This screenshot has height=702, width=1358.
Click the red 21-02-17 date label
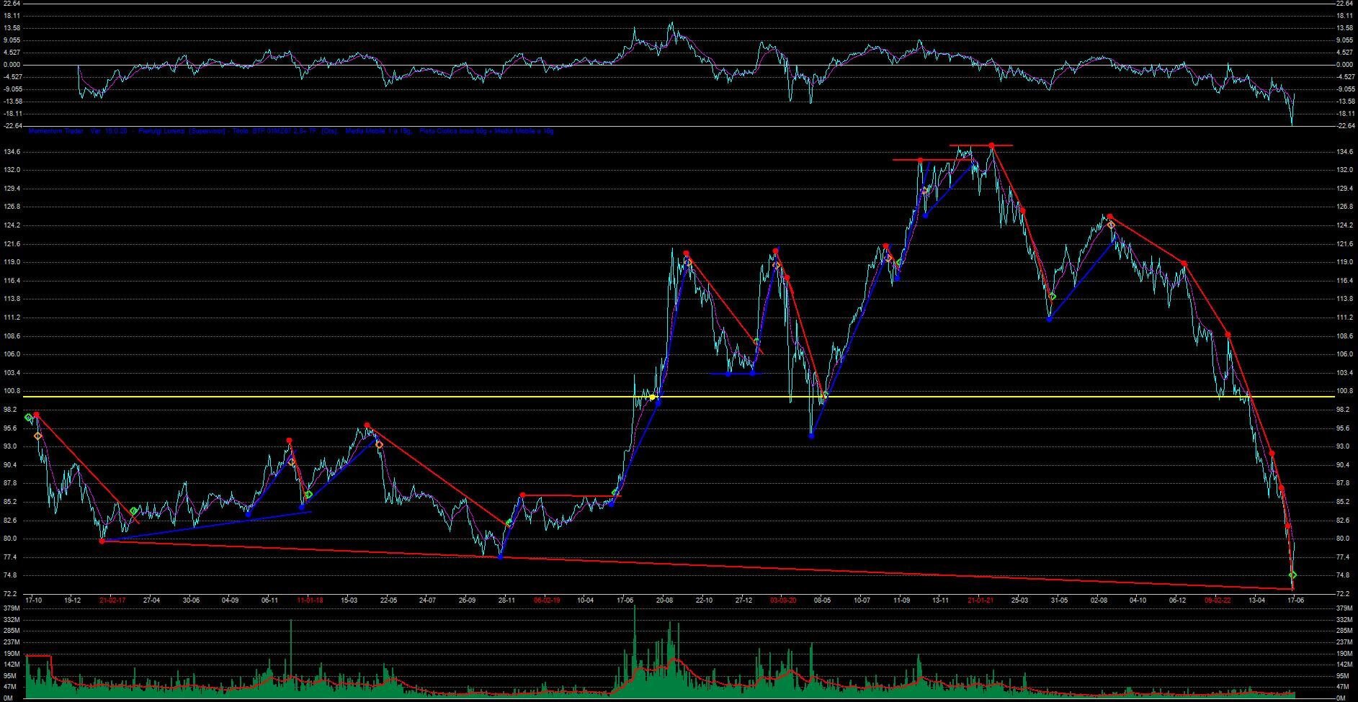112,600
